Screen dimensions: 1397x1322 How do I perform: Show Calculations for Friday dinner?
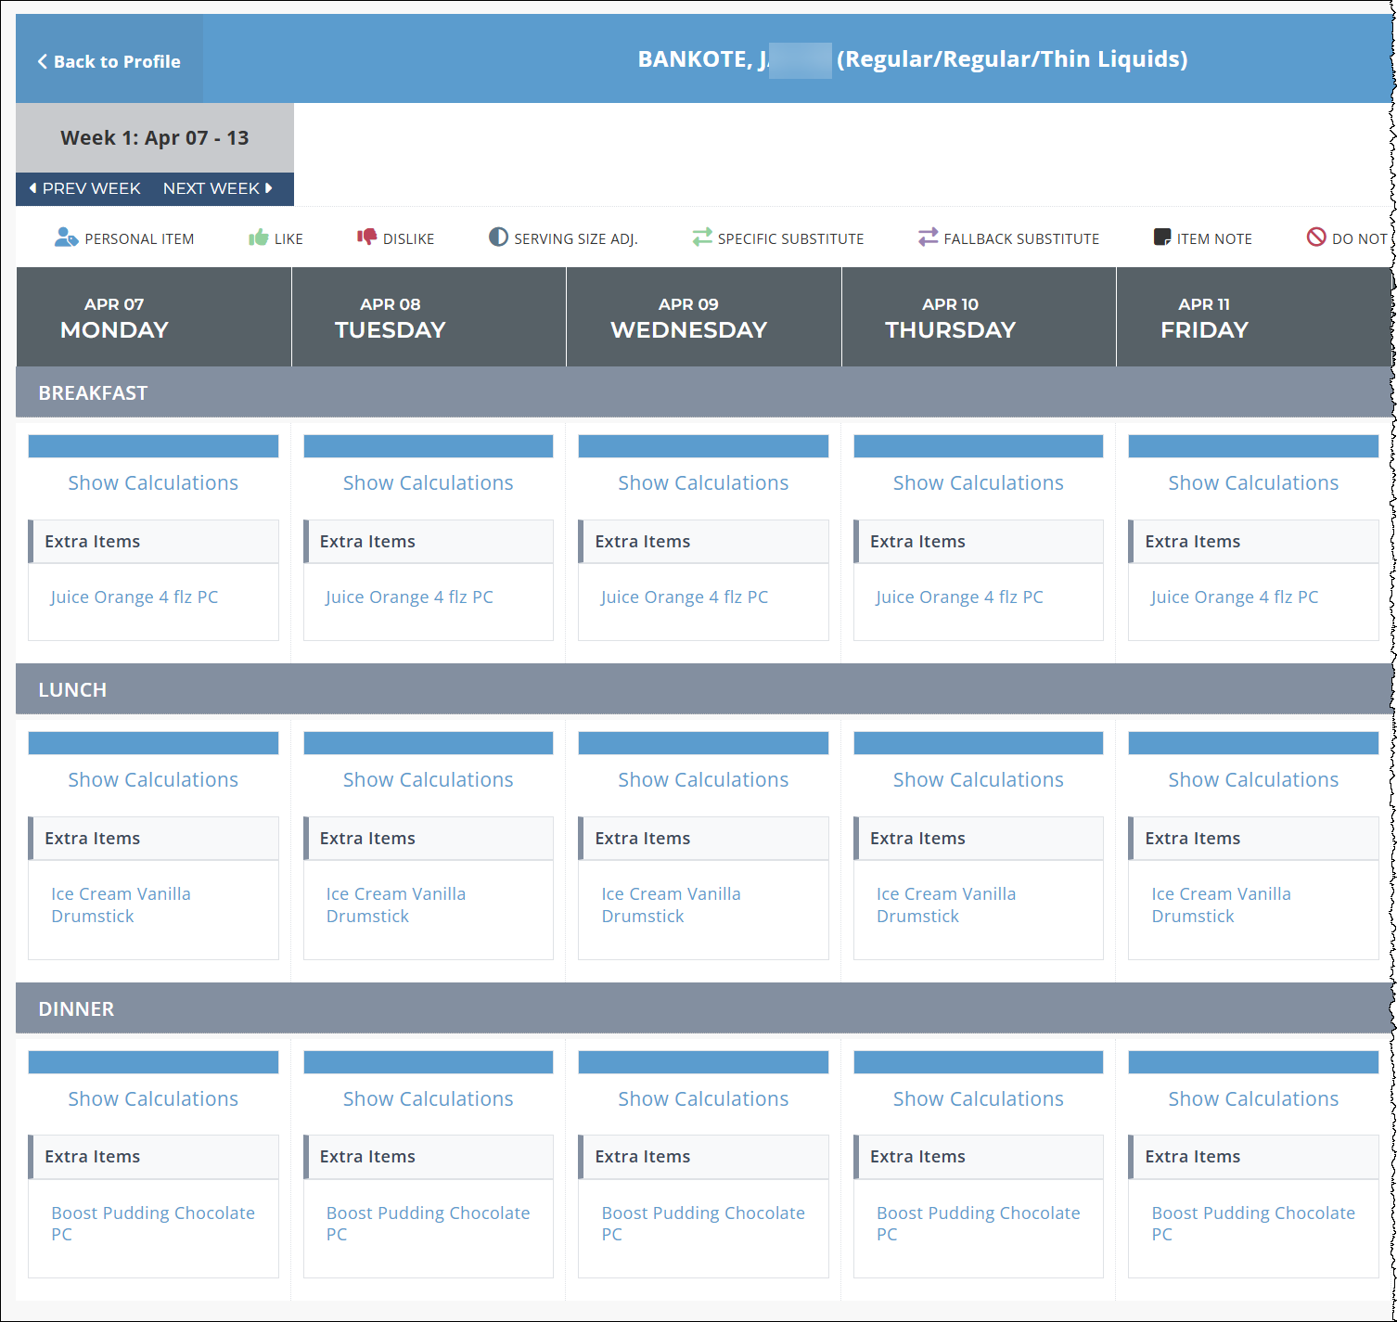[1253, 1099]
